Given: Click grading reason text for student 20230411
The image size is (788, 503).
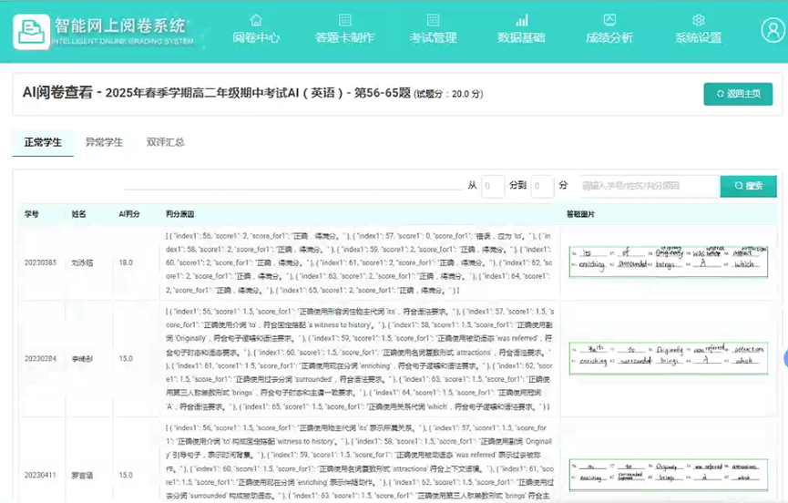Looking at the screenshot, I should click(x=359, y=462).
